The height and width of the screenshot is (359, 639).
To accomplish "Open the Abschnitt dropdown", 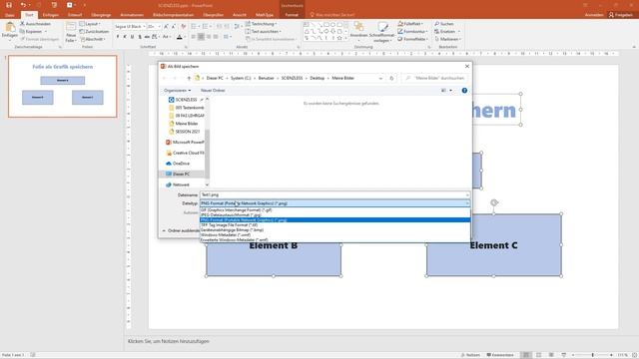I will [x=93, y=39].
